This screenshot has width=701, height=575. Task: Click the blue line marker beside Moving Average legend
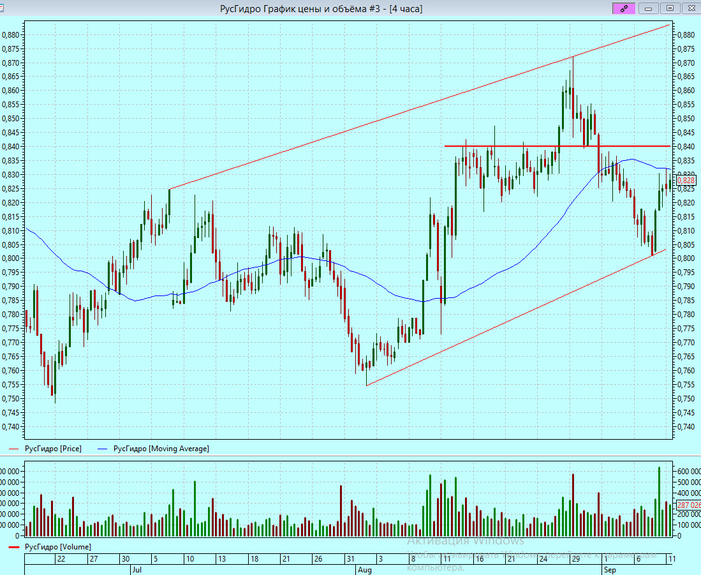[x=103, y=449]
